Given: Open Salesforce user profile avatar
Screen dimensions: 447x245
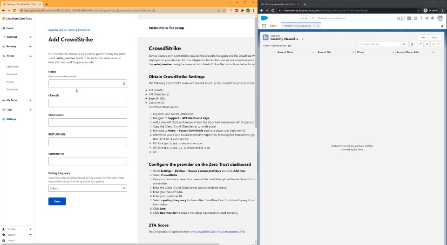Looking at the screenshot, I should (x=440, y=18).
